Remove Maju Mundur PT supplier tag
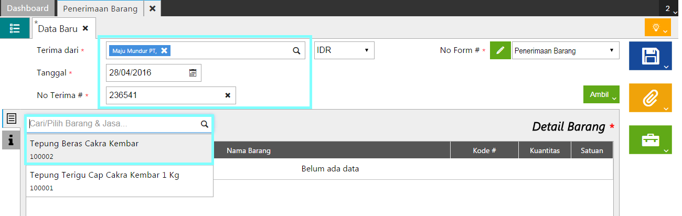Image resolution: width=682 pixels, height=216 pixels. point(164,51)
